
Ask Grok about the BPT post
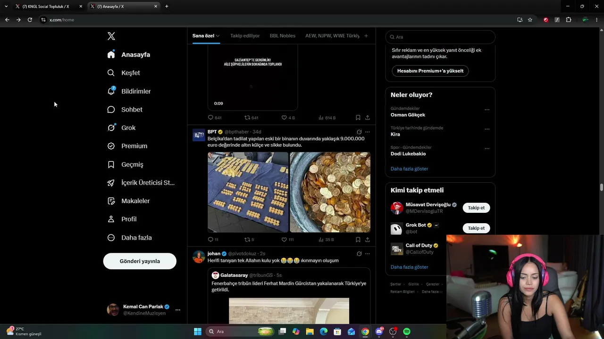tap(359, 132)
